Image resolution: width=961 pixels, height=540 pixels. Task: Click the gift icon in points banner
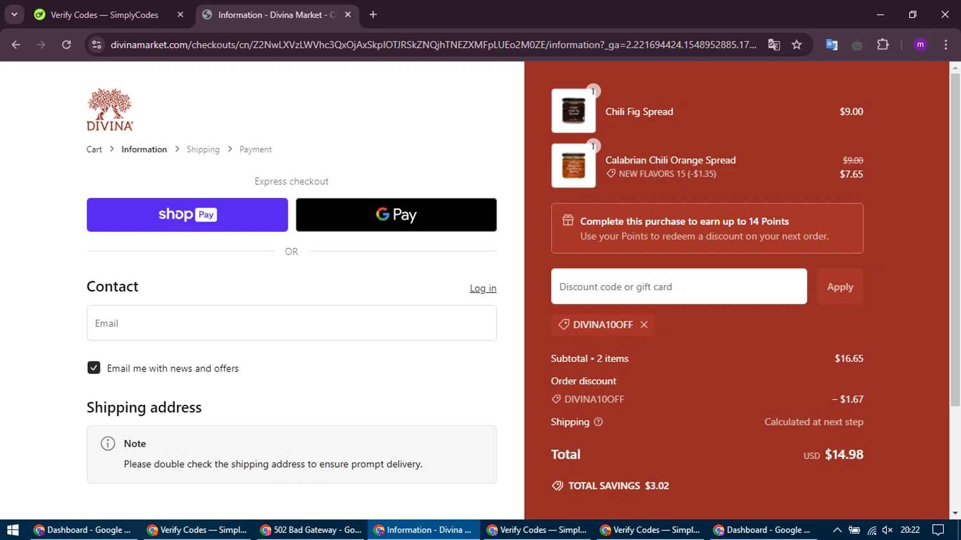coord(568,220)
